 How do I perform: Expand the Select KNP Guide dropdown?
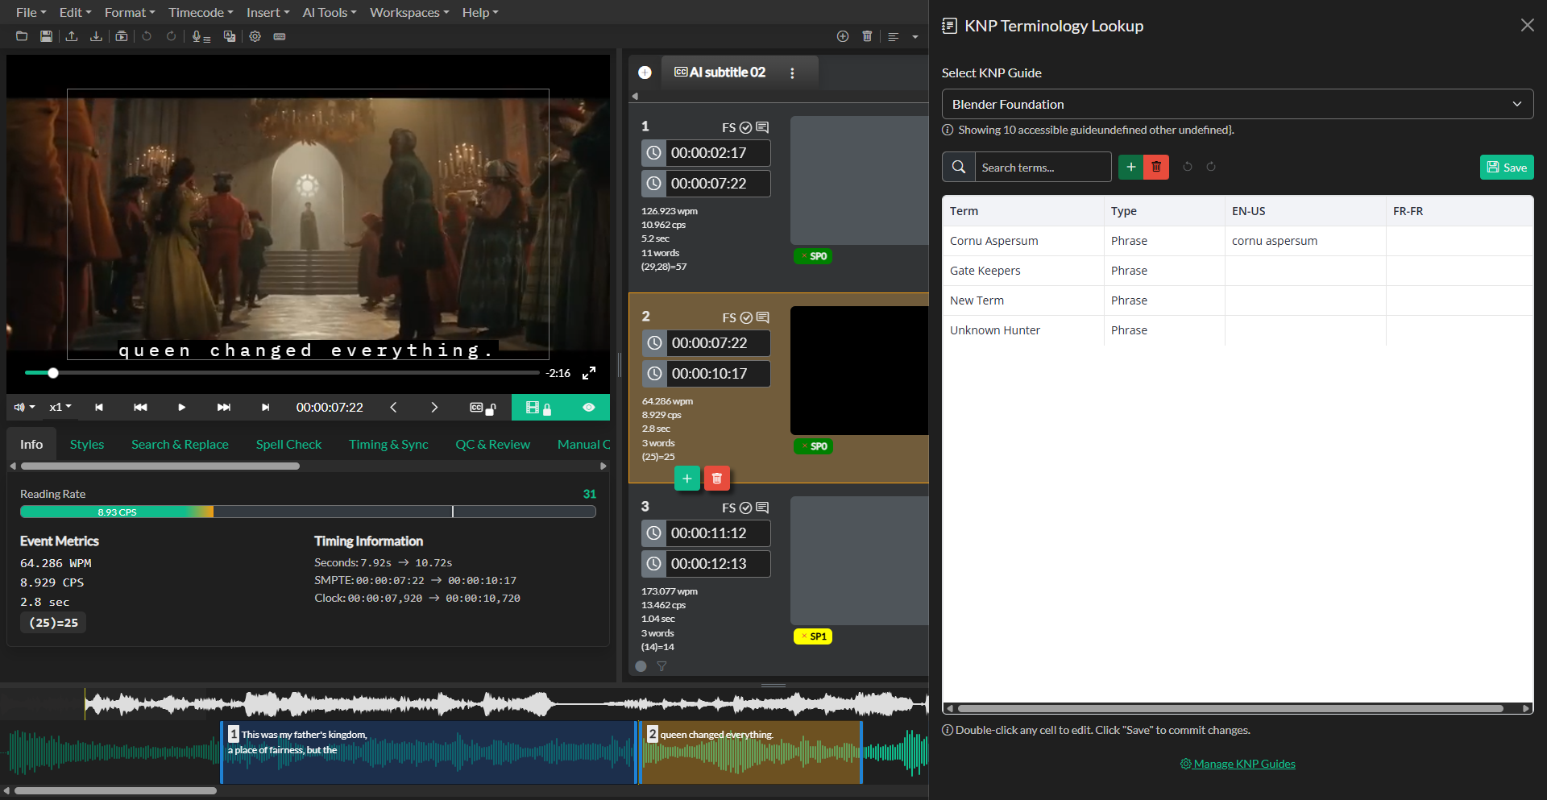click(1237, 104)
